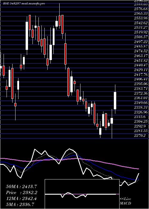149x209 pixels.
Task: Select the 2372.36 price axis value
Action: click(x=141, y=93)
